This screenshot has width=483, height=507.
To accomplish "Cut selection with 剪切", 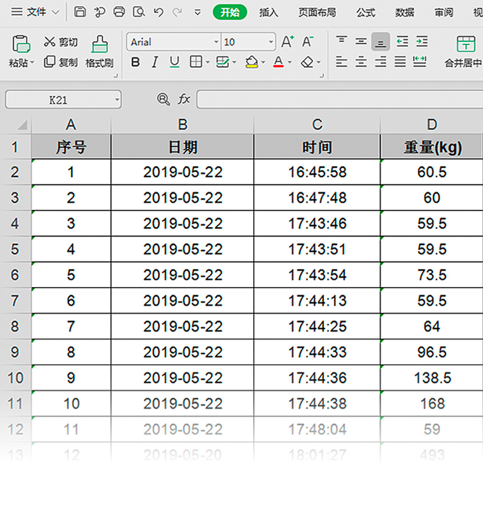I will click(x=61, y=42).
